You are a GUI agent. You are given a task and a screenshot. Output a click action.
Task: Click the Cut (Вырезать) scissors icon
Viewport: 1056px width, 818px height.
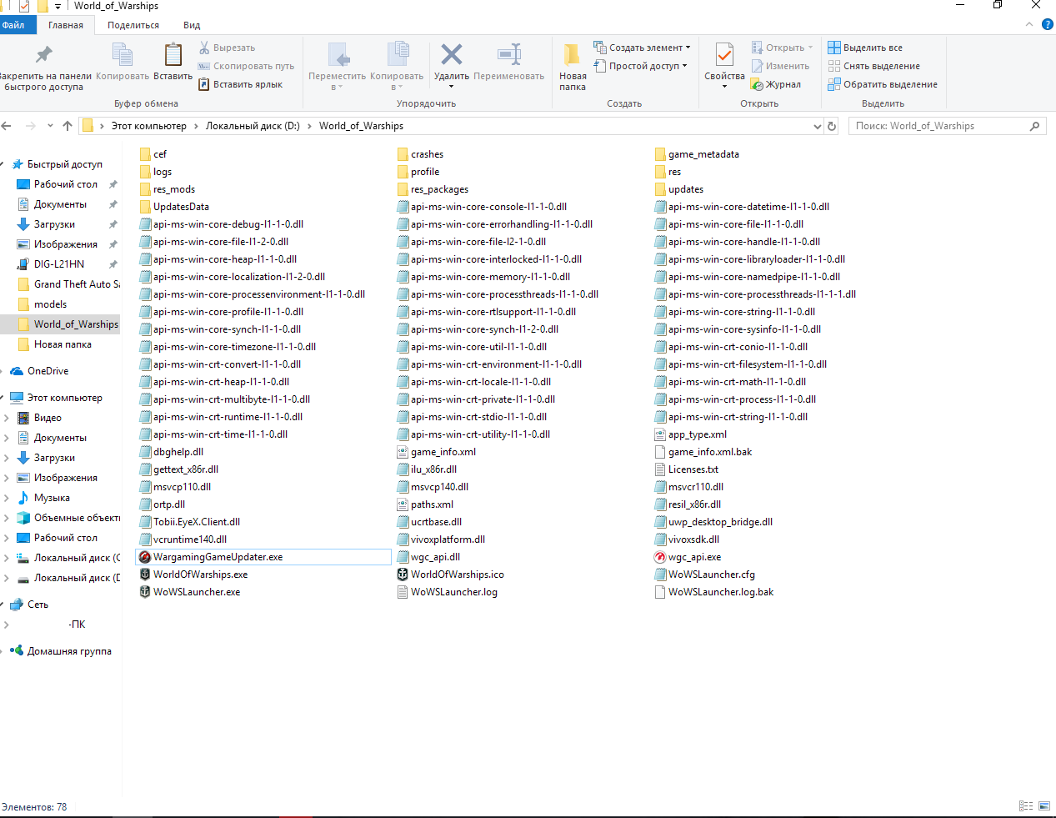click(x=204, y=48)
